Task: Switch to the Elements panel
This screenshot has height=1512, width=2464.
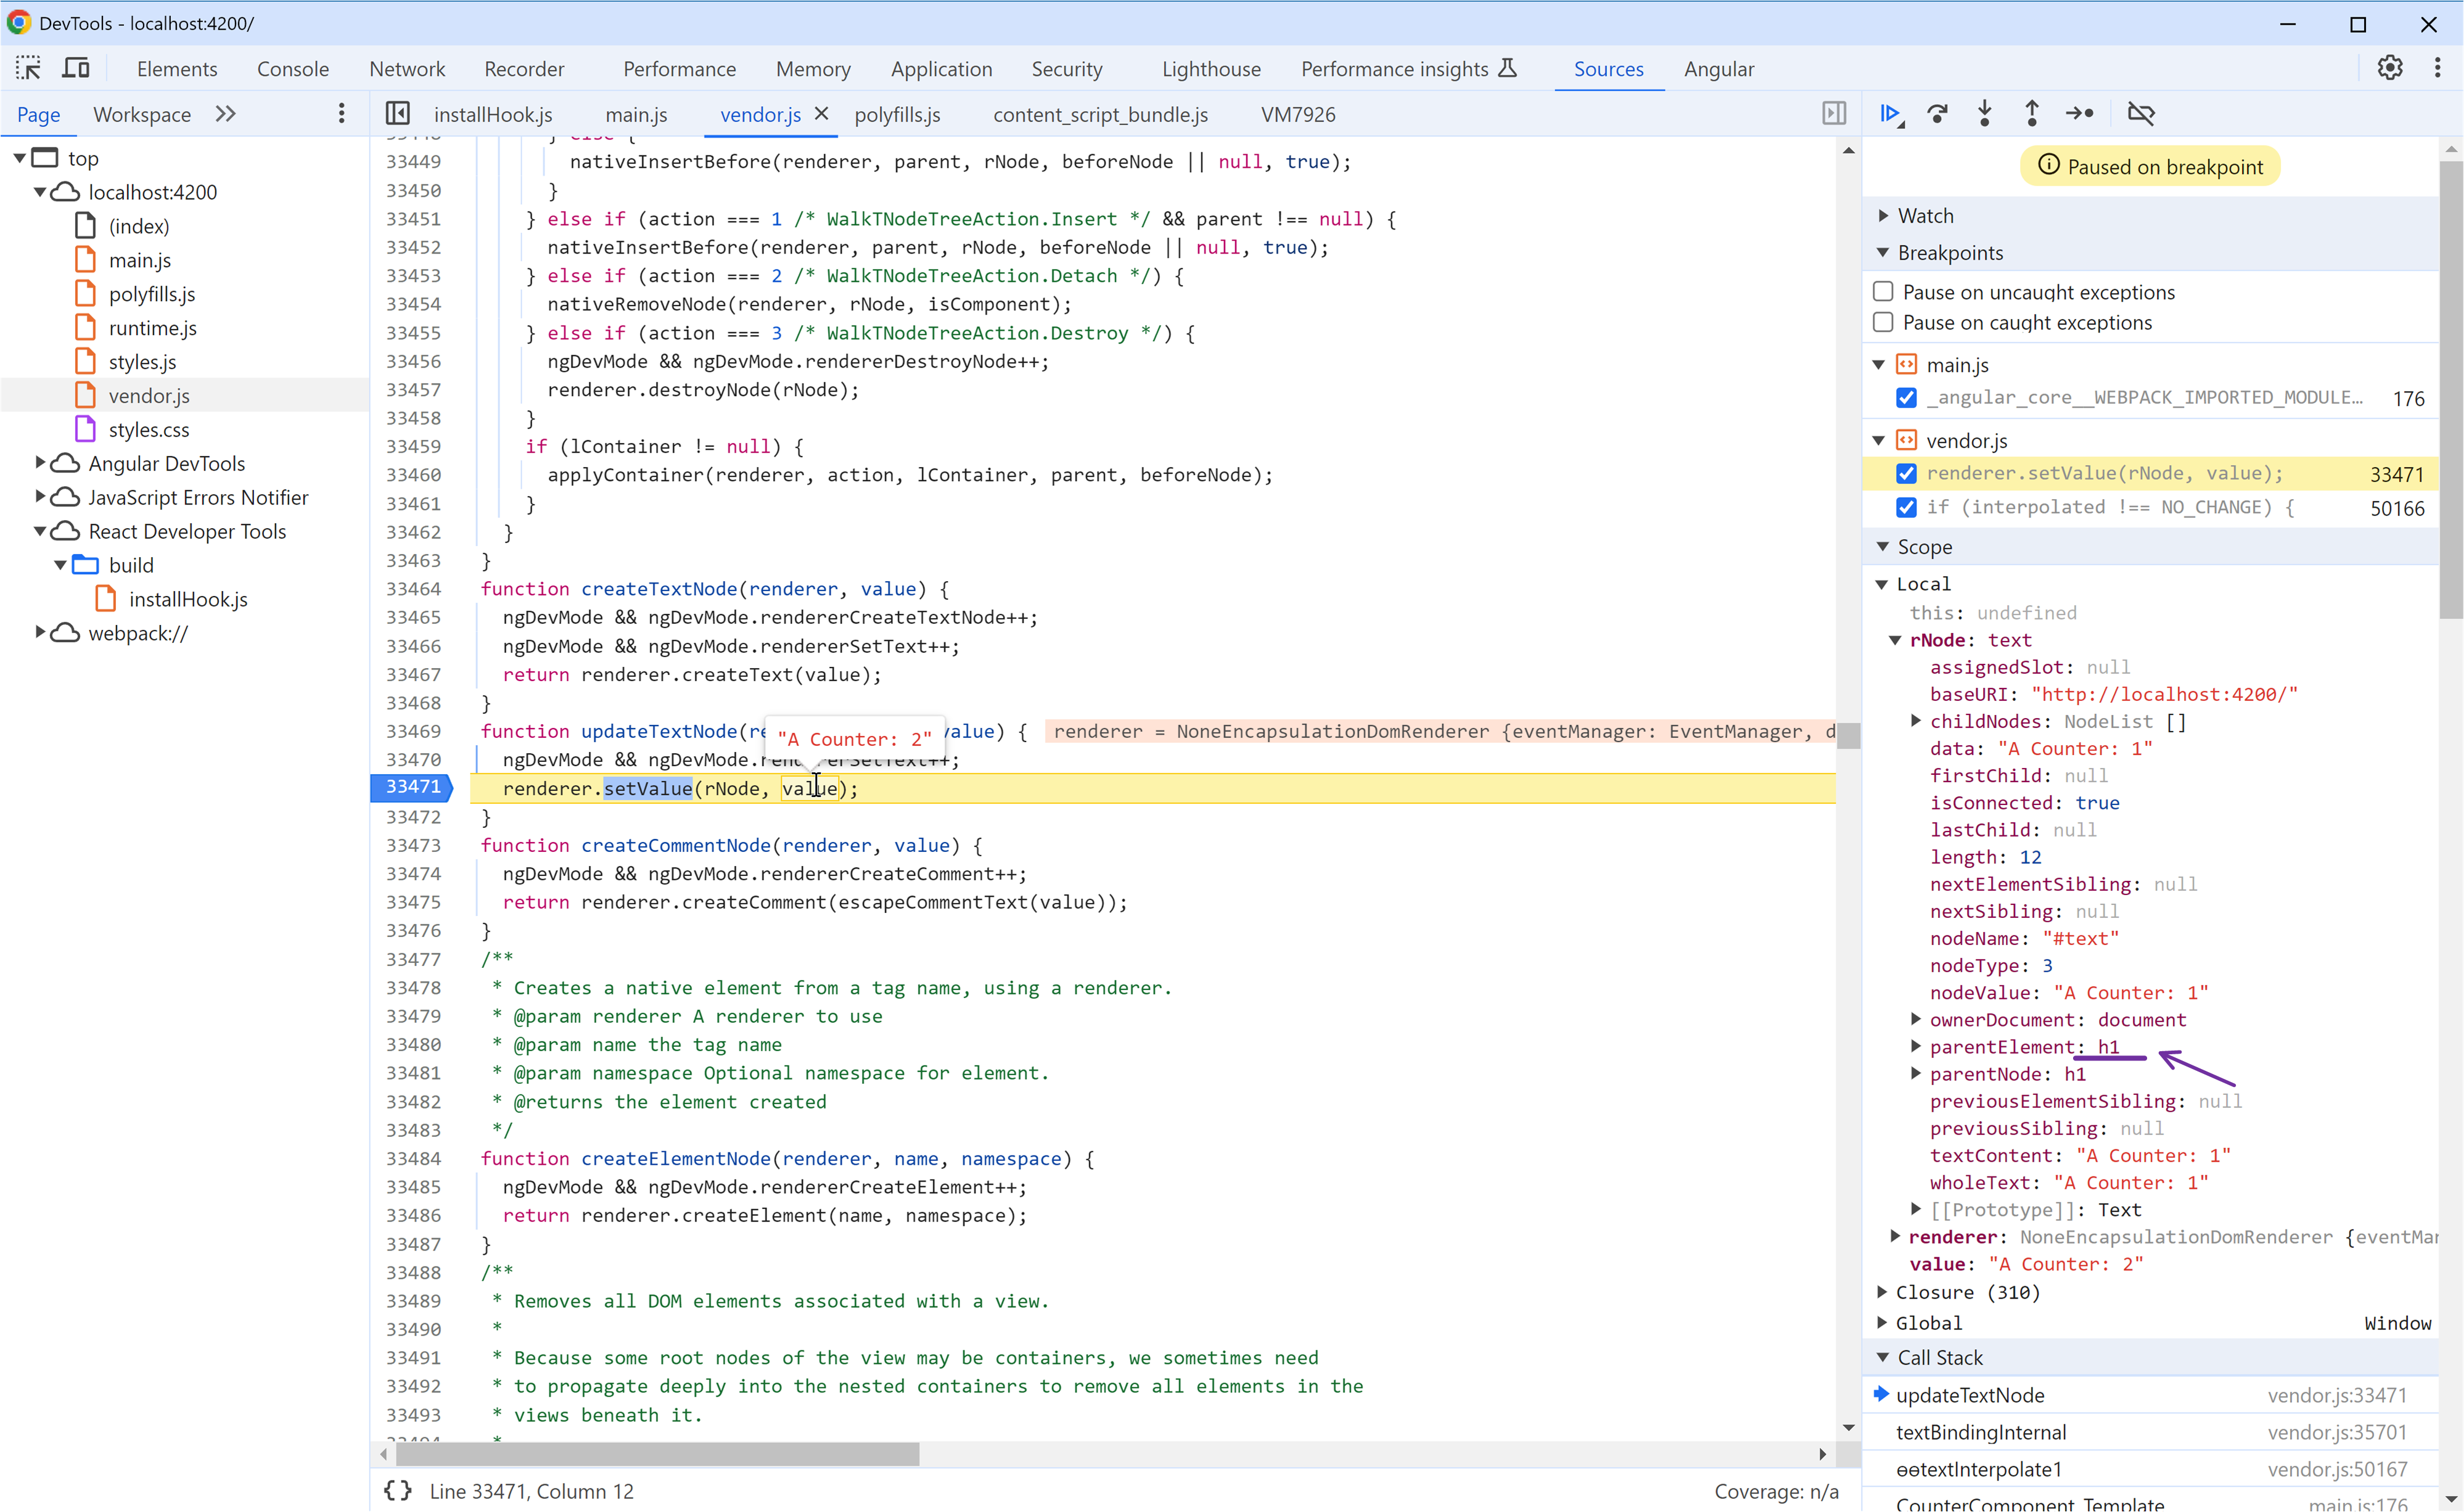Action: [177, 68]
